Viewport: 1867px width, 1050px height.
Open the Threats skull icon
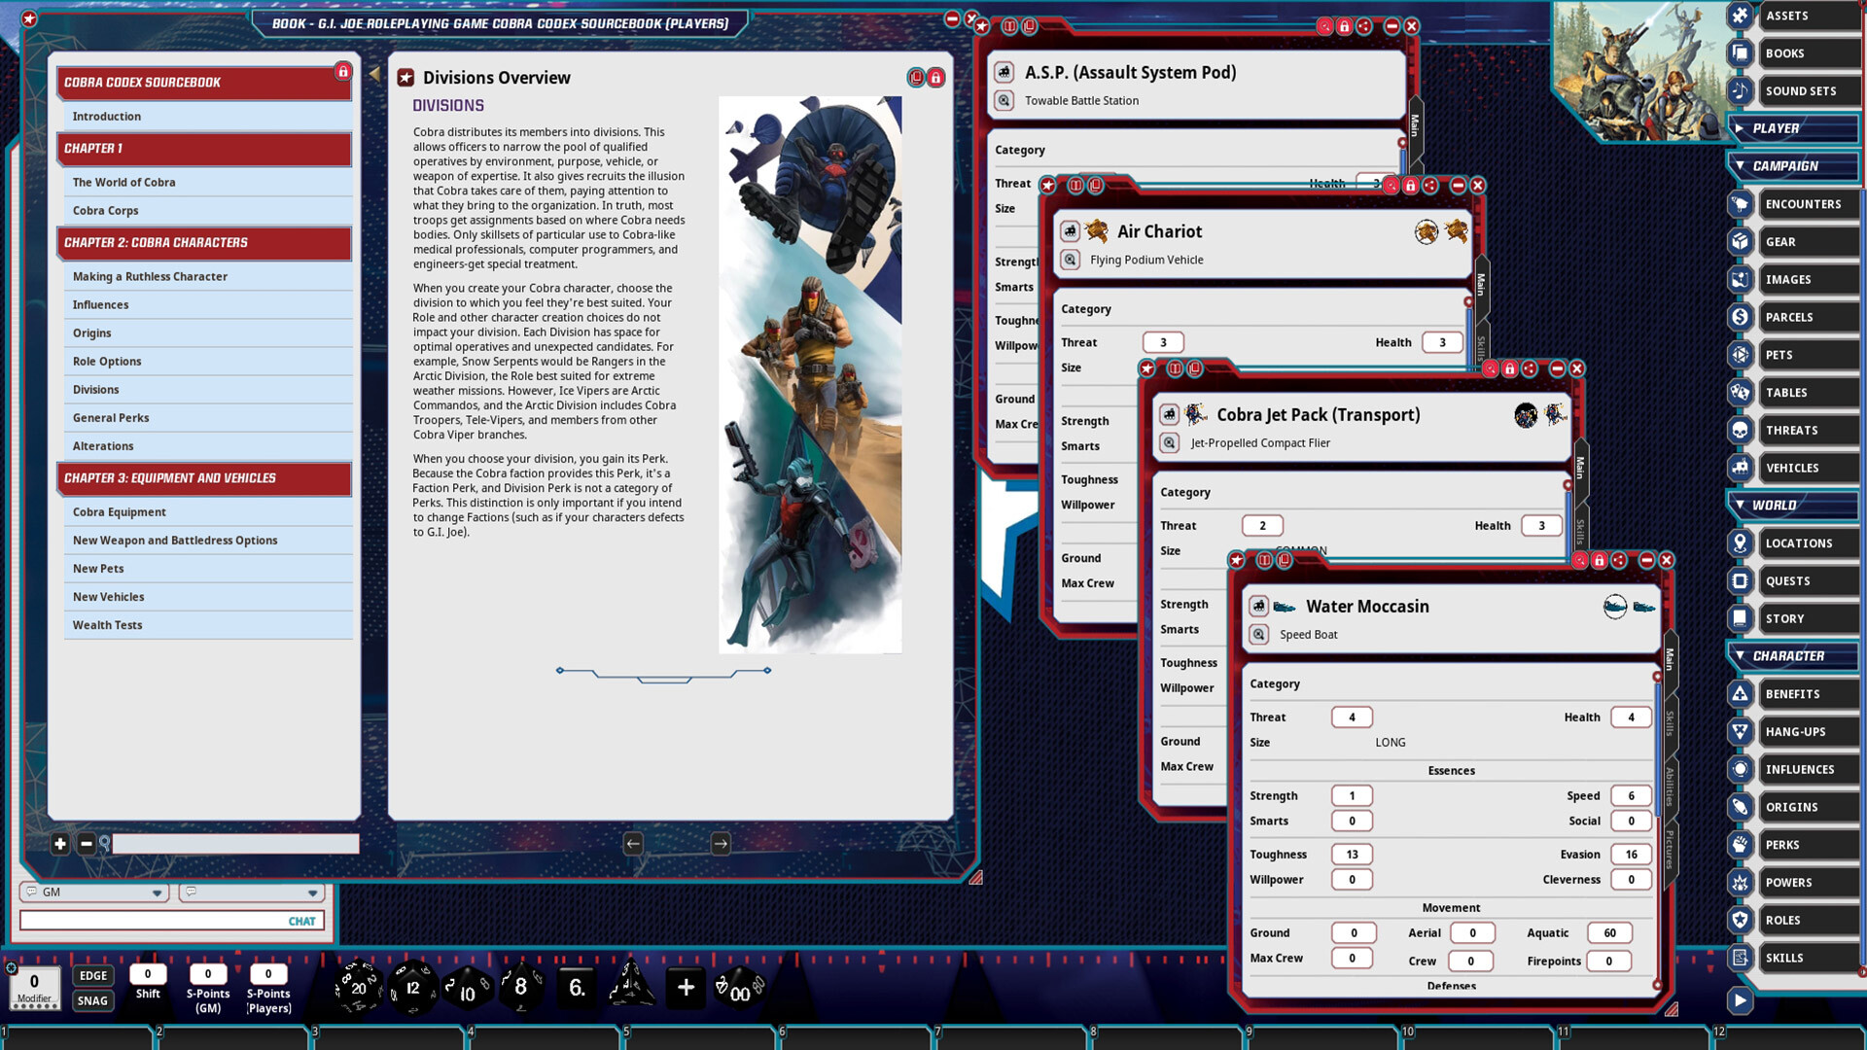click(x=1740, y=430)
